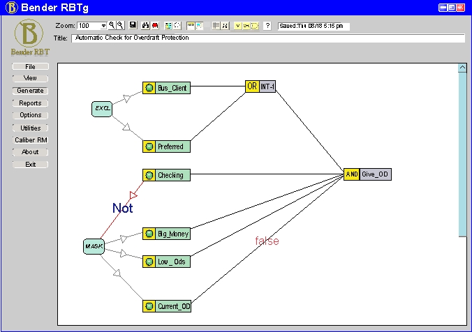Click the grid display toolbar icon
The height and width of the screenshot is (332, 472).
[x=216, y=26]
